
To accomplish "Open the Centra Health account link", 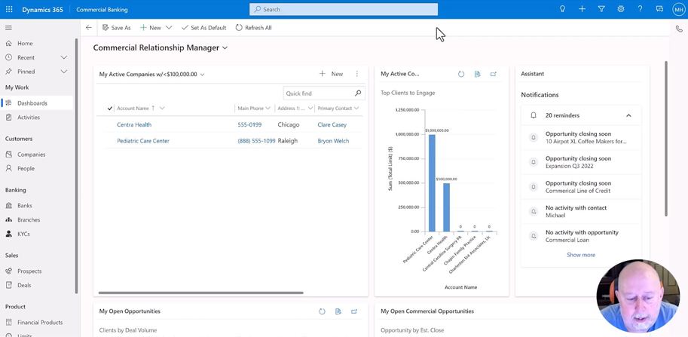I will [x=134, y=124].
